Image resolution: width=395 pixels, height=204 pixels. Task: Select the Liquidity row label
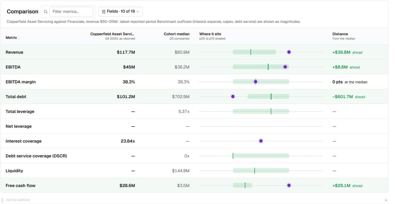point(14,171)
